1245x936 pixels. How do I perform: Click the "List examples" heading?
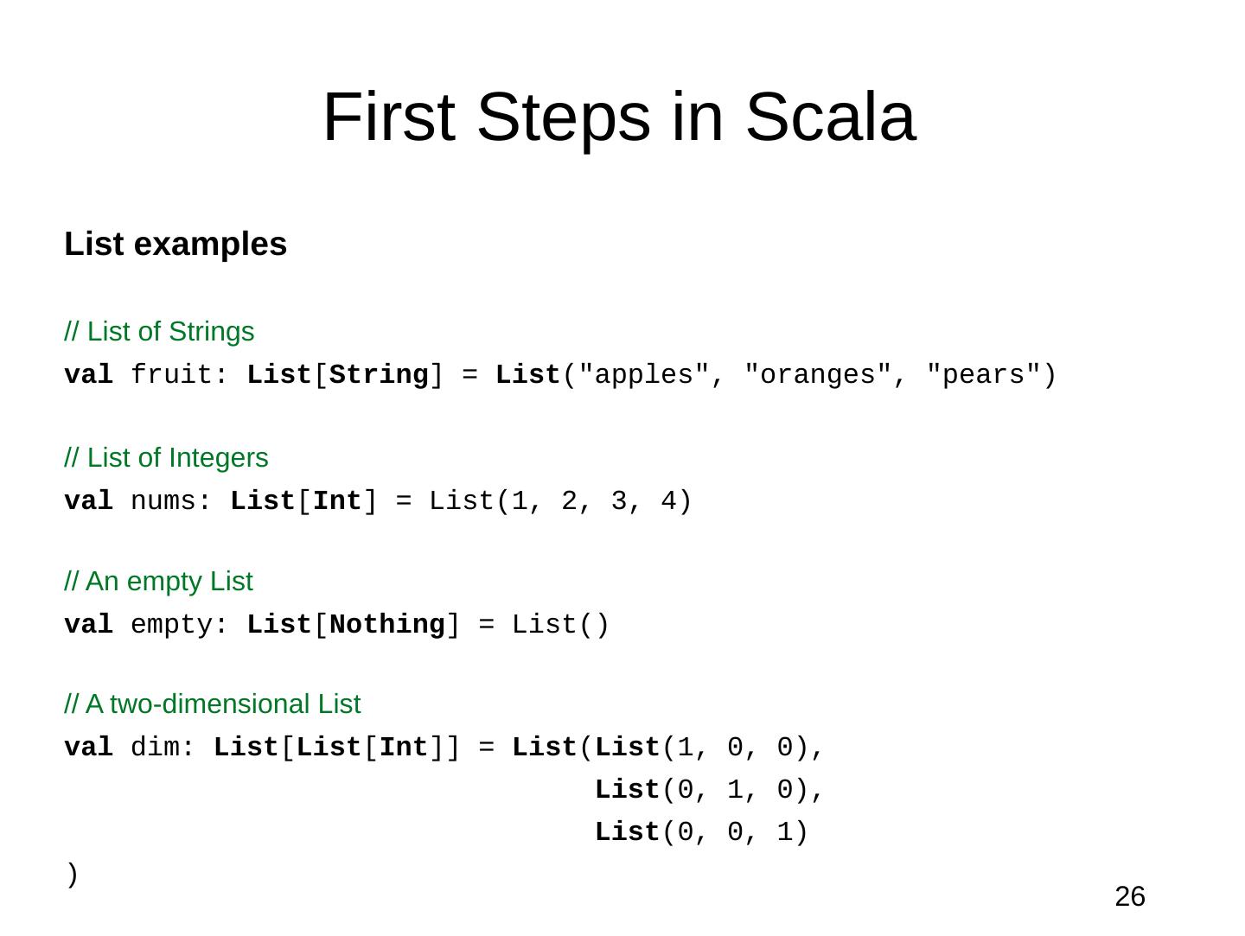click(176, 245)
